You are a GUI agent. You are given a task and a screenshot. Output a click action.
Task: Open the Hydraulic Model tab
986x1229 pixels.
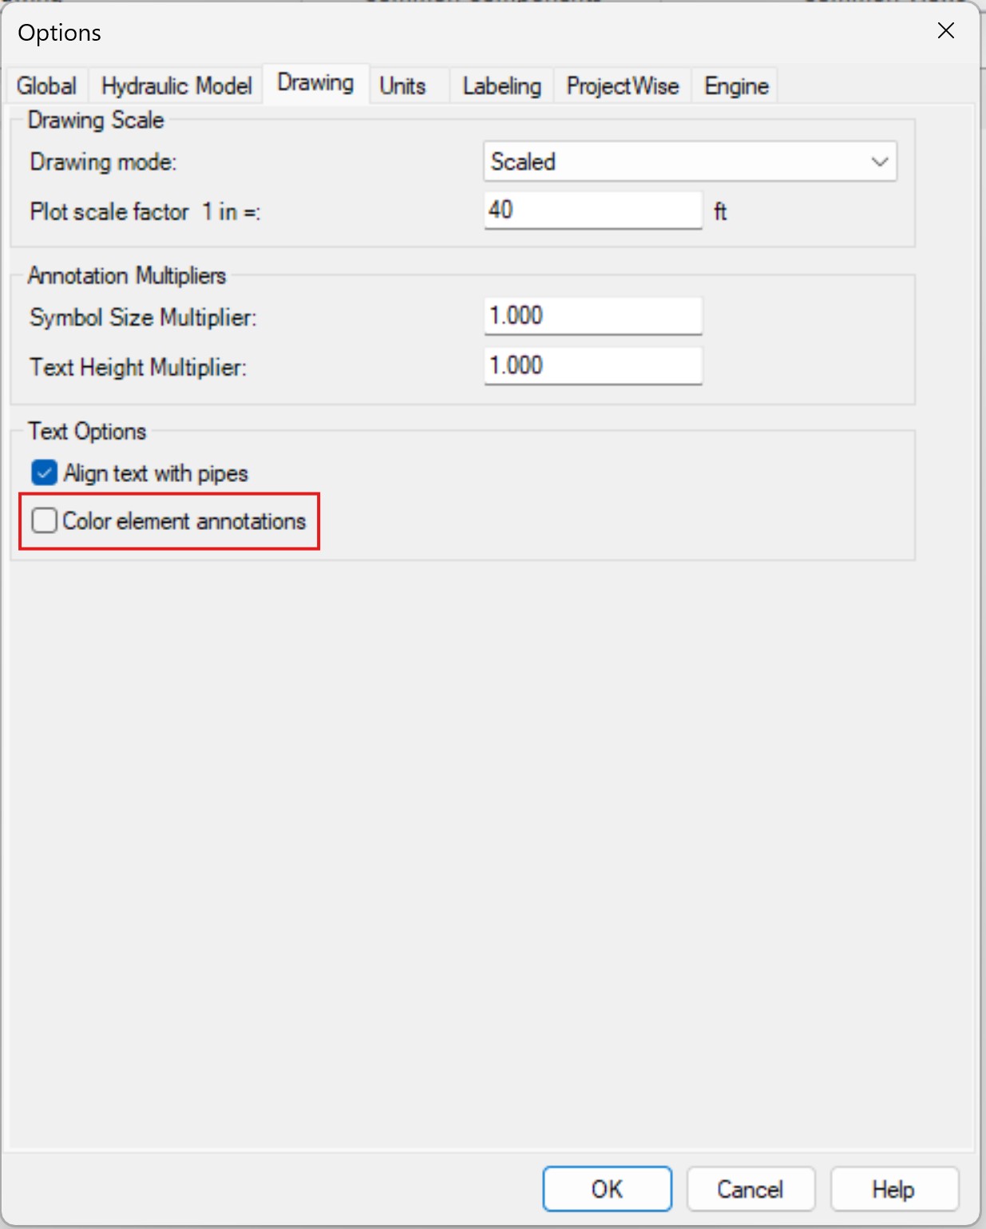pyautogui.click(x=176, y=86)
